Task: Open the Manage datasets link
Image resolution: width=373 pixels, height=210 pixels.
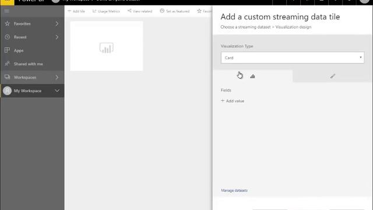Action: 234,191
